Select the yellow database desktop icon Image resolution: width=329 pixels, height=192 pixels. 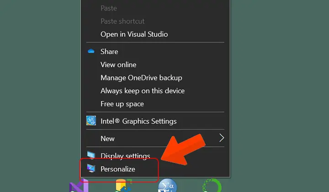coord(123,186)
